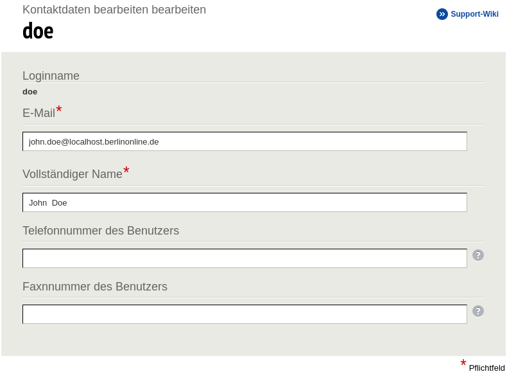
Task: Click the Loginname section label
Action: coord(51,76)
